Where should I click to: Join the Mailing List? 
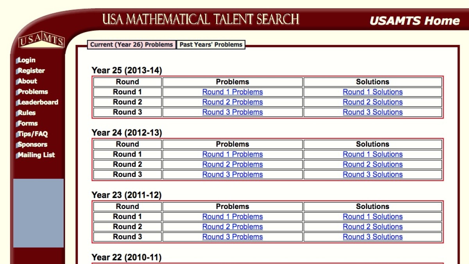tap(36, 155)
